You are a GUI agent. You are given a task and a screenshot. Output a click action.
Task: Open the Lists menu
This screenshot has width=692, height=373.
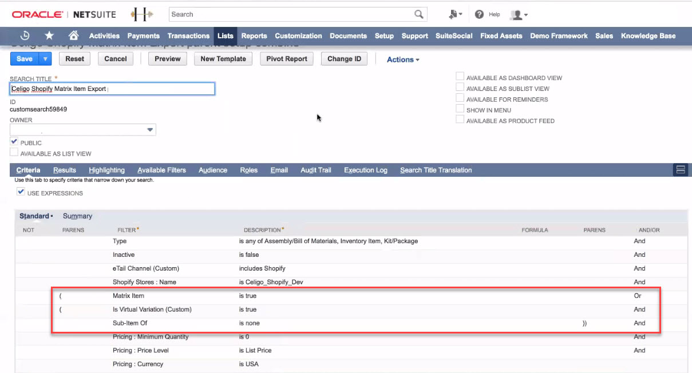tap(226, 35)
